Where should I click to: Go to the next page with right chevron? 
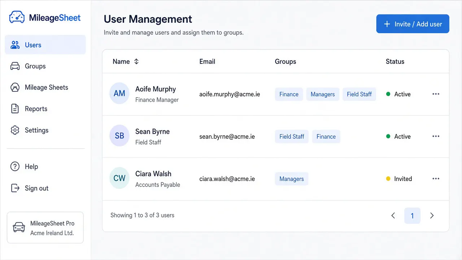(x=432, y=216)
